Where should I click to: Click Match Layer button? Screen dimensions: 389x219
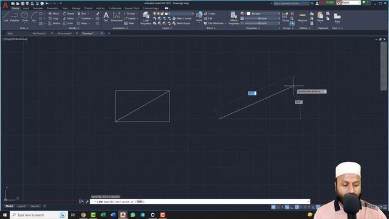pyautogui.click(x=181, y=23)
